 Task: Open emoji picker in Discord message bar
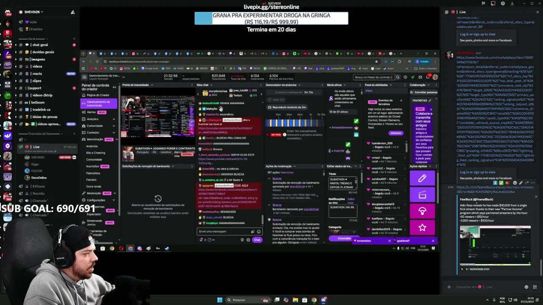coord(526,287)
